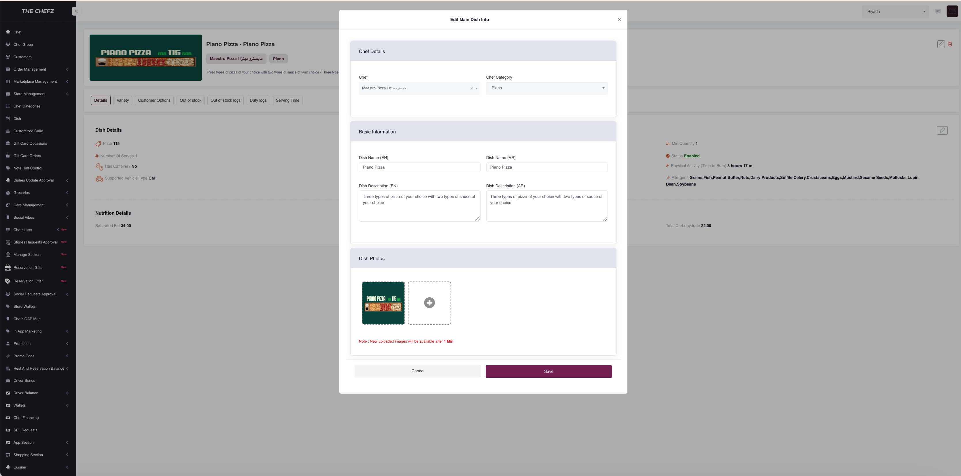Expand Groceries menu
The image size is (961, 476).
38,193
